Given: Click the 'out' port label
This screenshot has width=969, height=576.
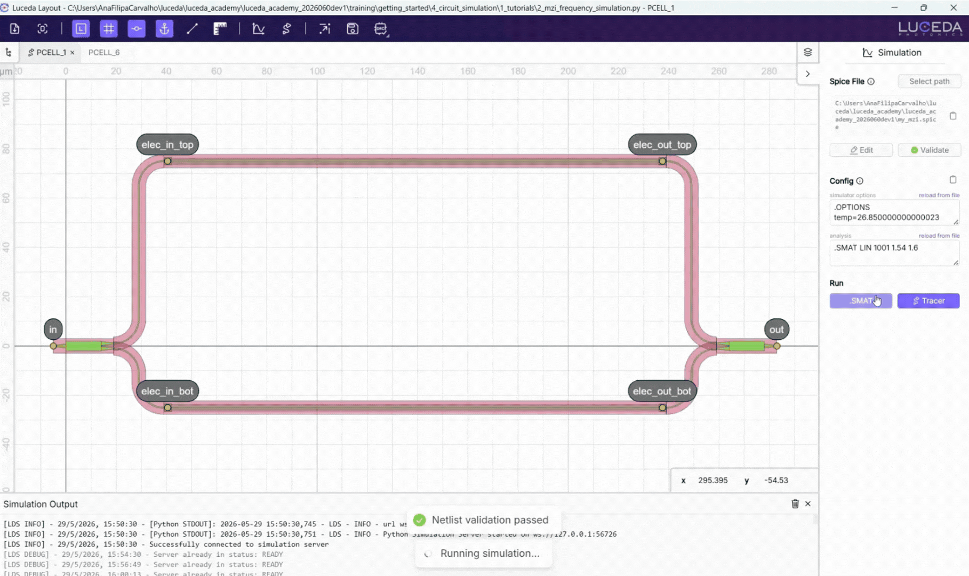Looking at the screenshot, I should (776, 330).
